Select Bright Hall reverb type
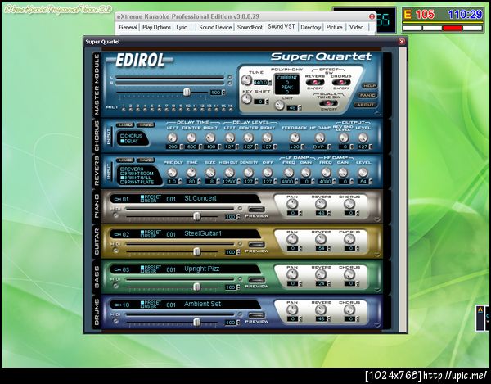The width and height of the screenshot is (491, 384). point(137,178)
